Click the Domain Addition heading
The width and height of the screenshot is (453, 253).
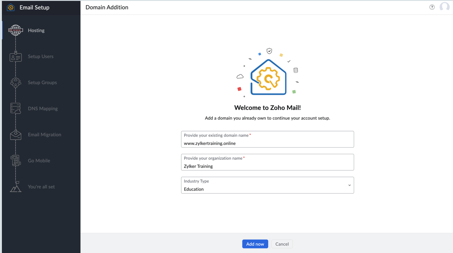point(107,7)
